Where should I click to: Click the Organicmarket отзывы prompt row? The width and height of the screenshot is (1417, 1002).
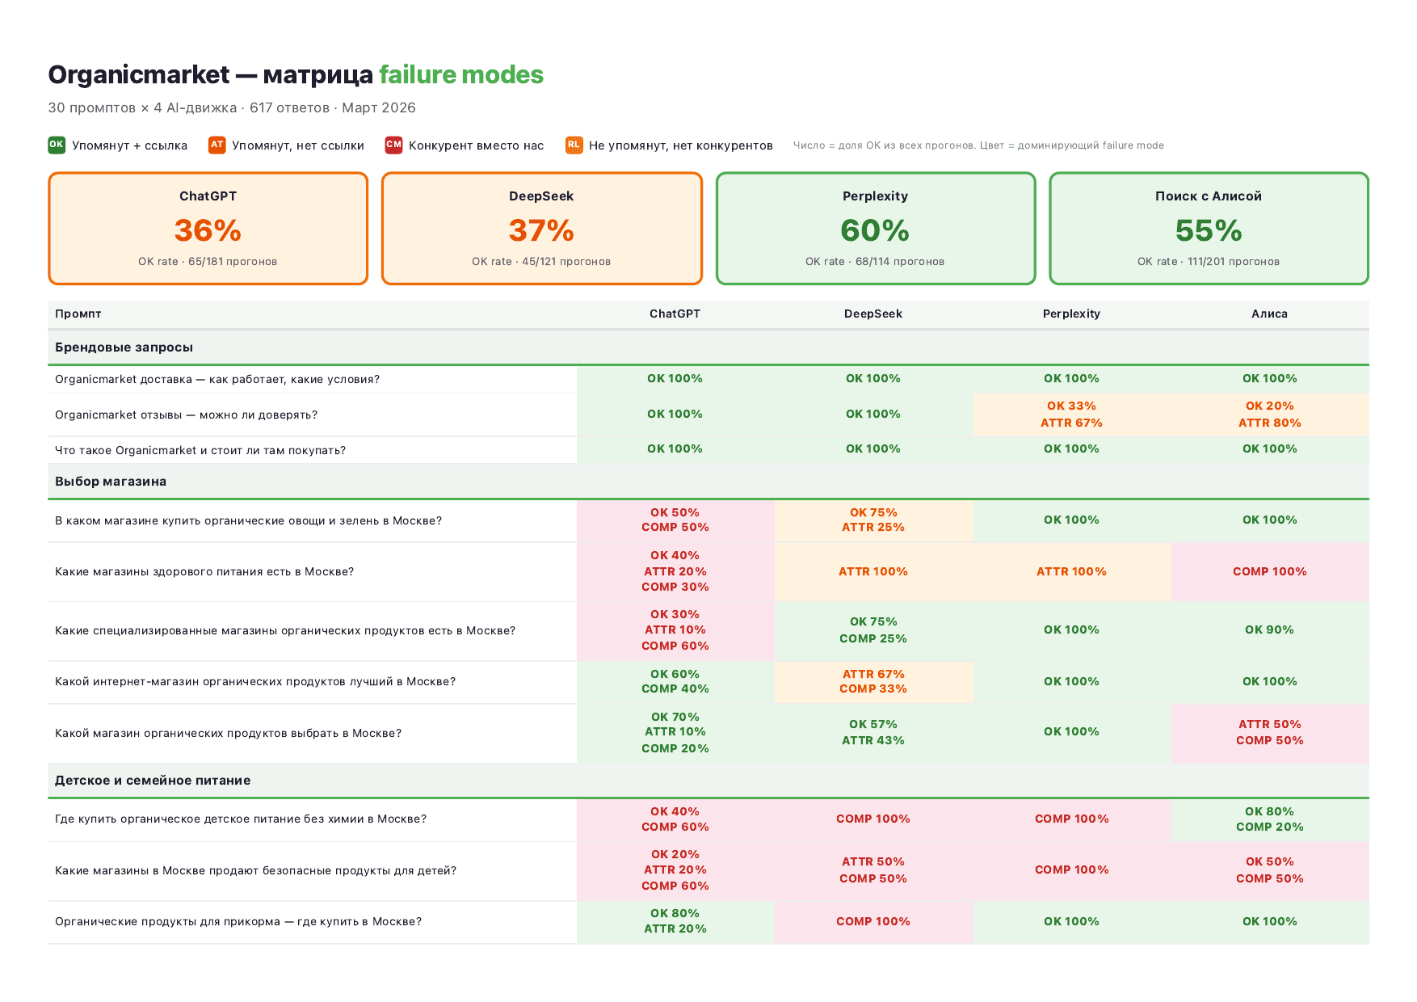[186, 415]
